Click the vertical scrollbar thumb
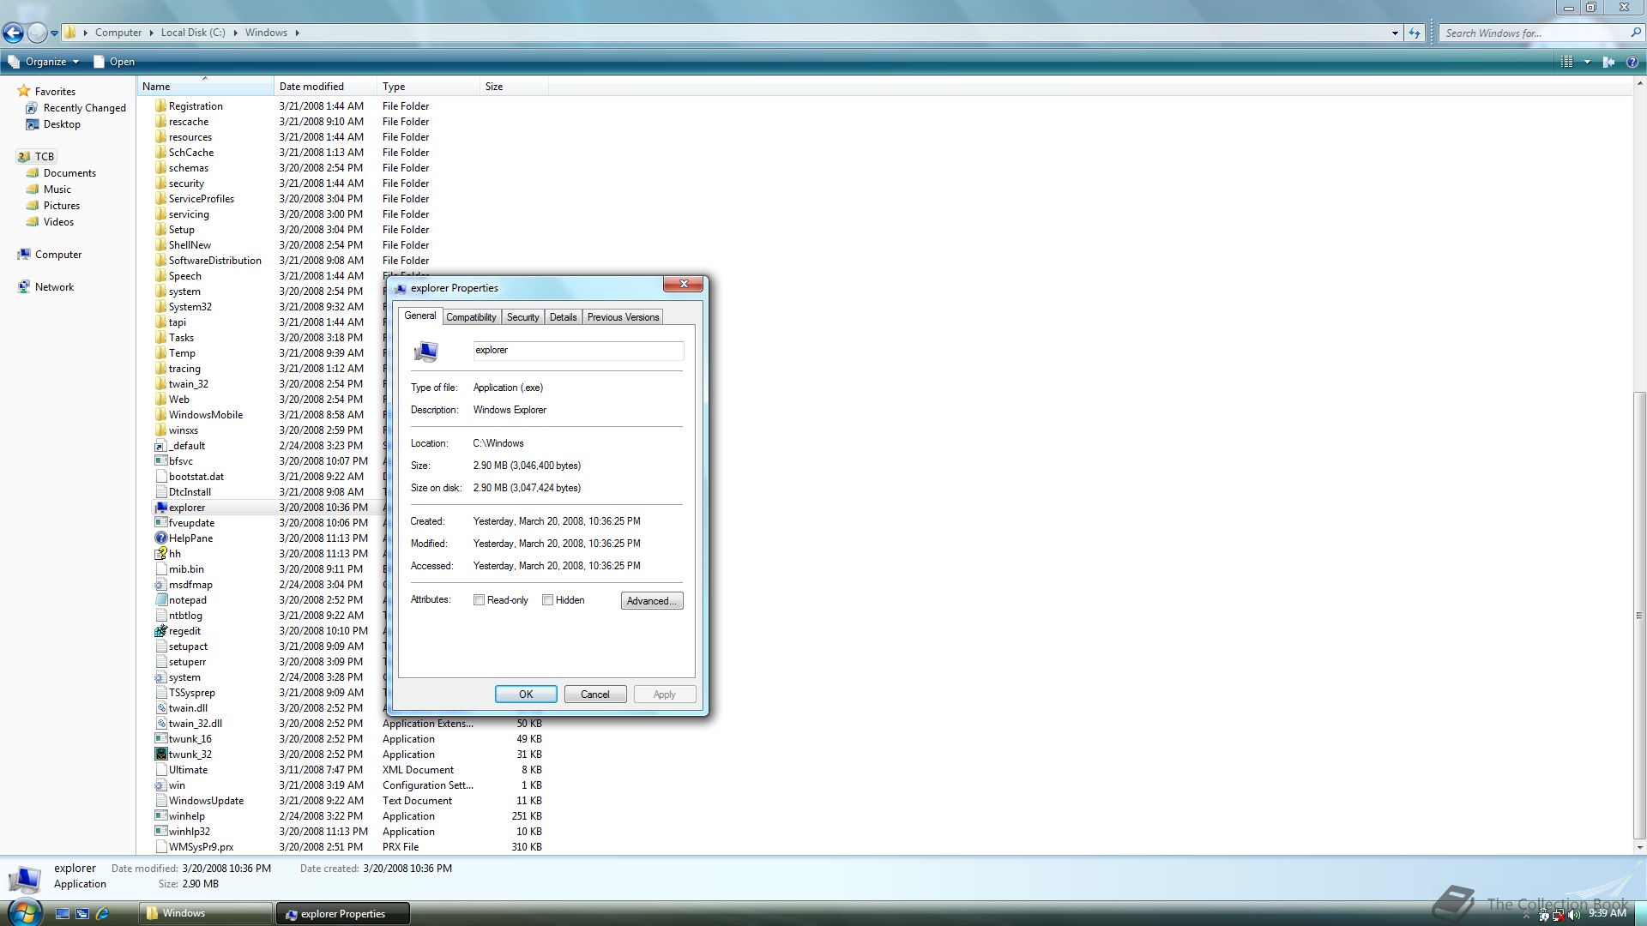 pos(1639,615)
